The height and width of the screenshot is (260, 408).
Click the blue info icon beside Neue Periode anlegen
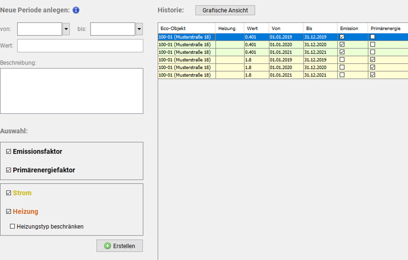76,10
